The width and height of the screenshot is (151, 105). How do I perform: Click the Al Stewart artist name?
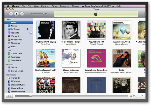(x=46, y=73)
